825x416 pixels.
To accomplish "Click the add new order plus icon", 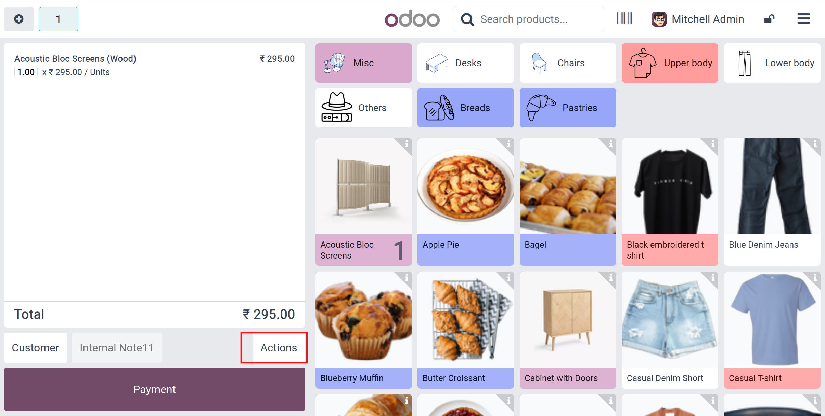I will (x=19, y=19).
